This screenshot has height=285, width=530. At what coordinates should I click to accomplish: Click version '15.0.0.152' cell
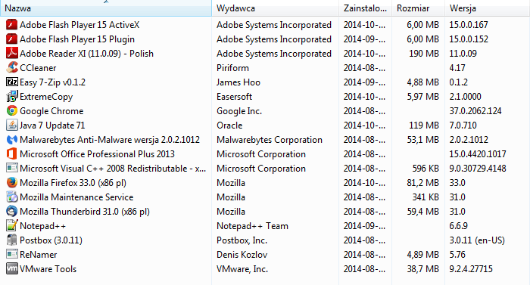click(469, 39)
